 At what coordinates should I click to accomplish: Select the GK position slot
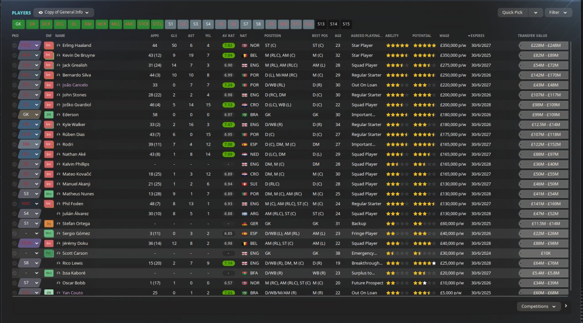point(18,24)
